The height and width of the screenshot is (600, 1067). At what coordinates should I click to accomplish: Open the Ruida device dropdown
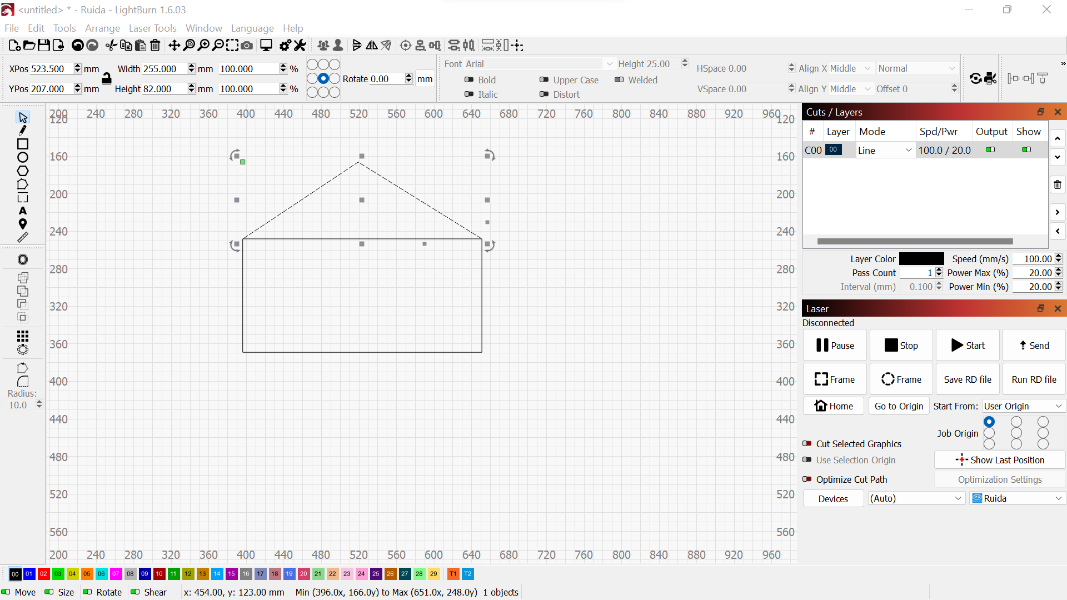coord(1017,498)
